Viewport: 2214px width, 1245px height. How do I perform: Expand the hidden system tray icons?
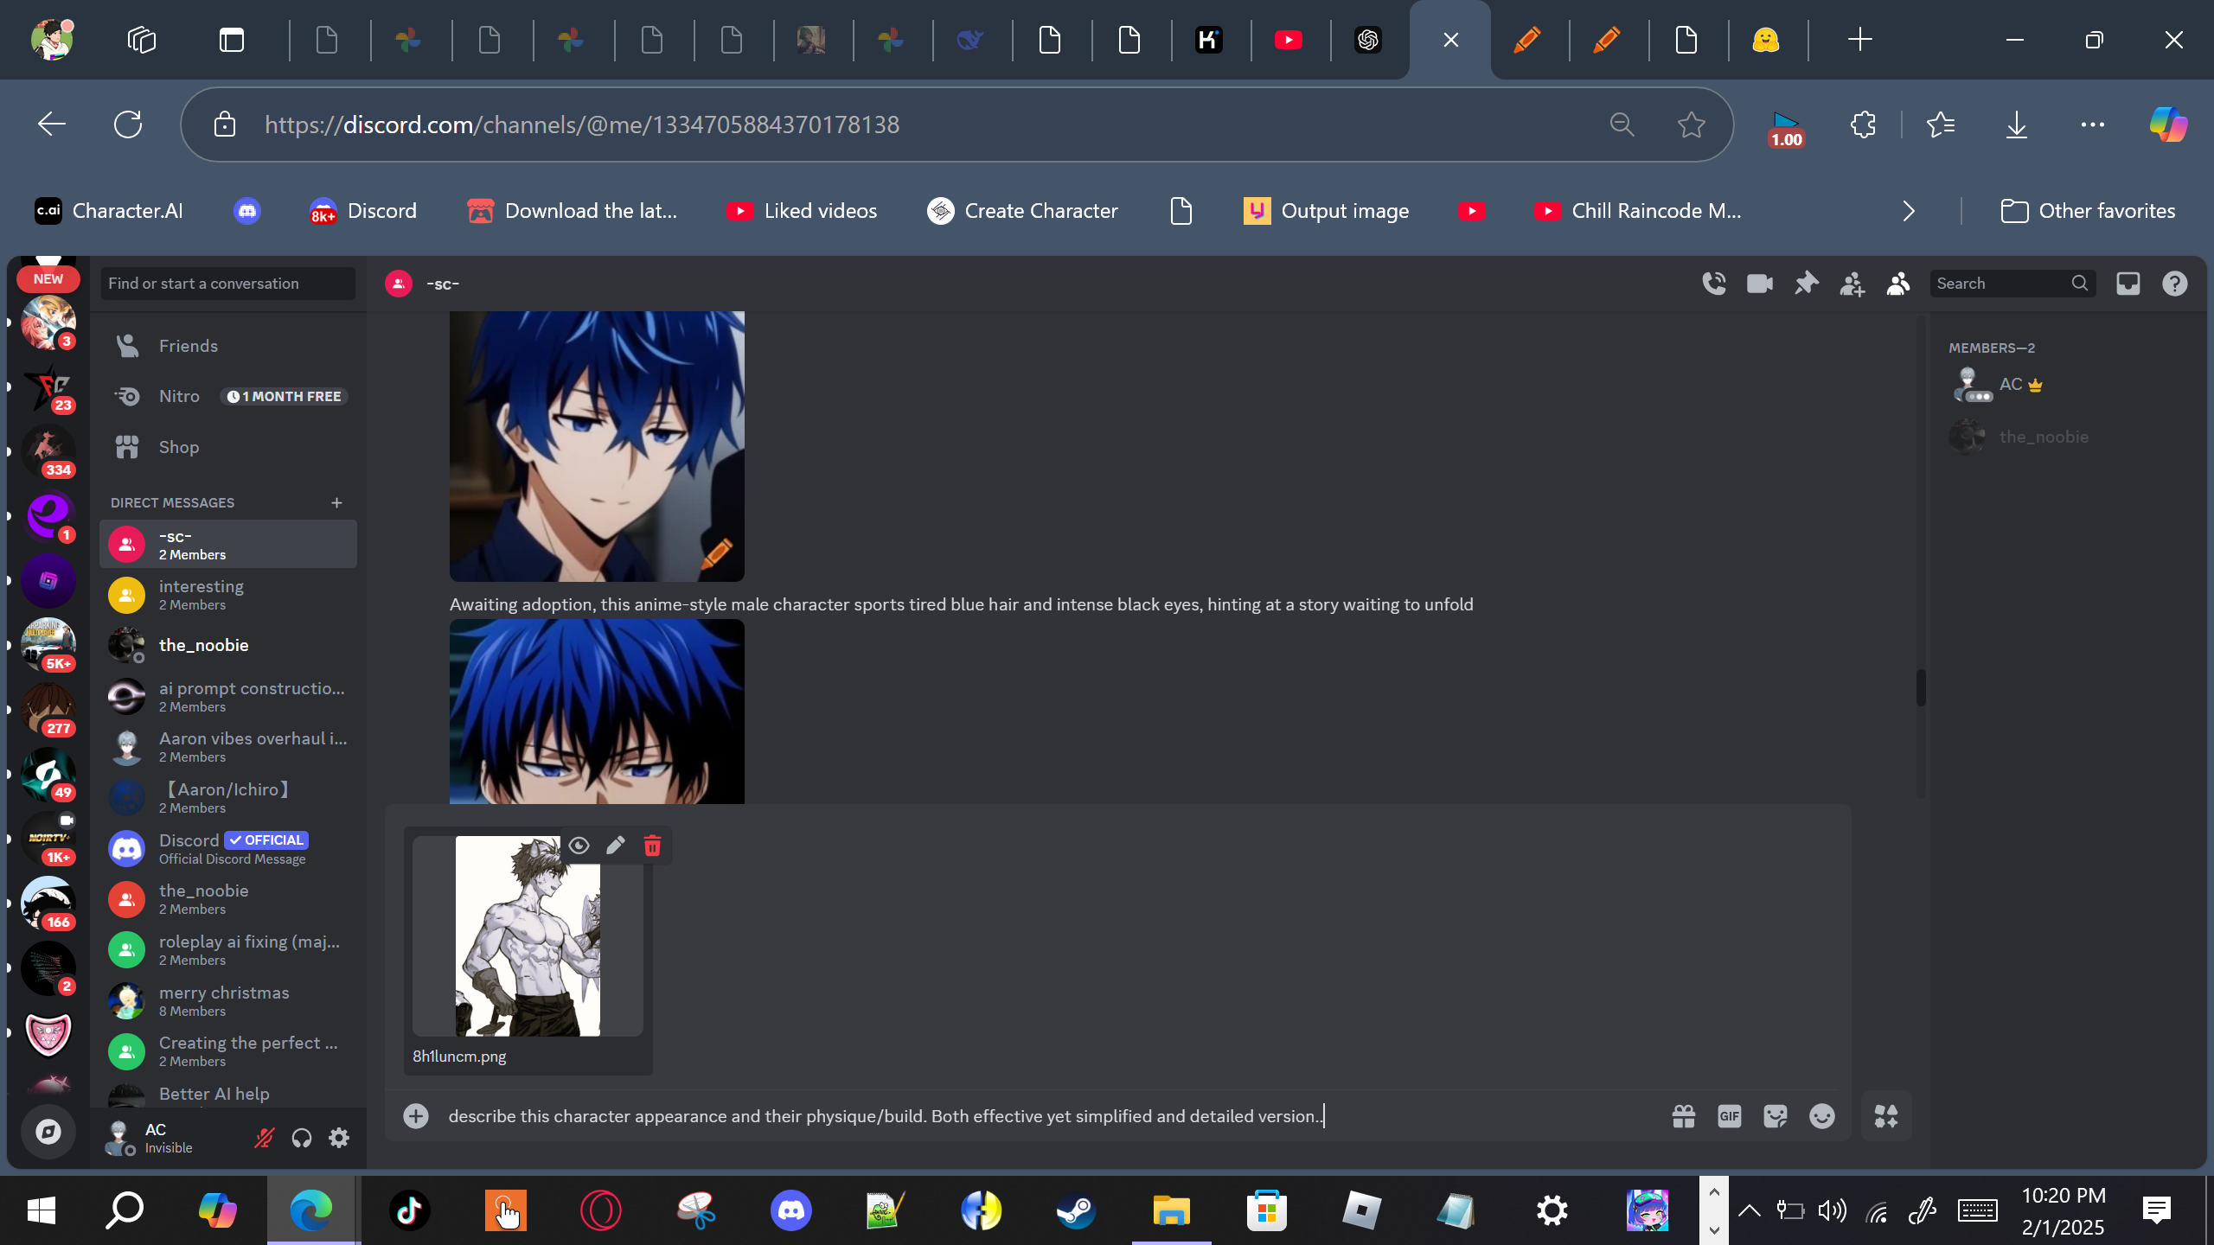pyautogui.click(x=1749, y=1210)
